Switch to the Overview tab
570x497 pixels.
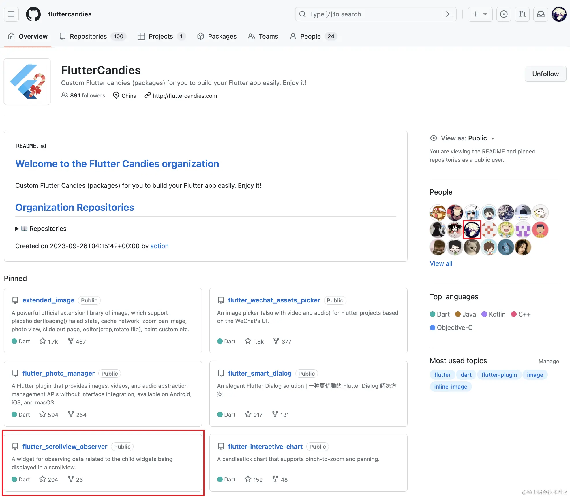(x=28, y=36)
